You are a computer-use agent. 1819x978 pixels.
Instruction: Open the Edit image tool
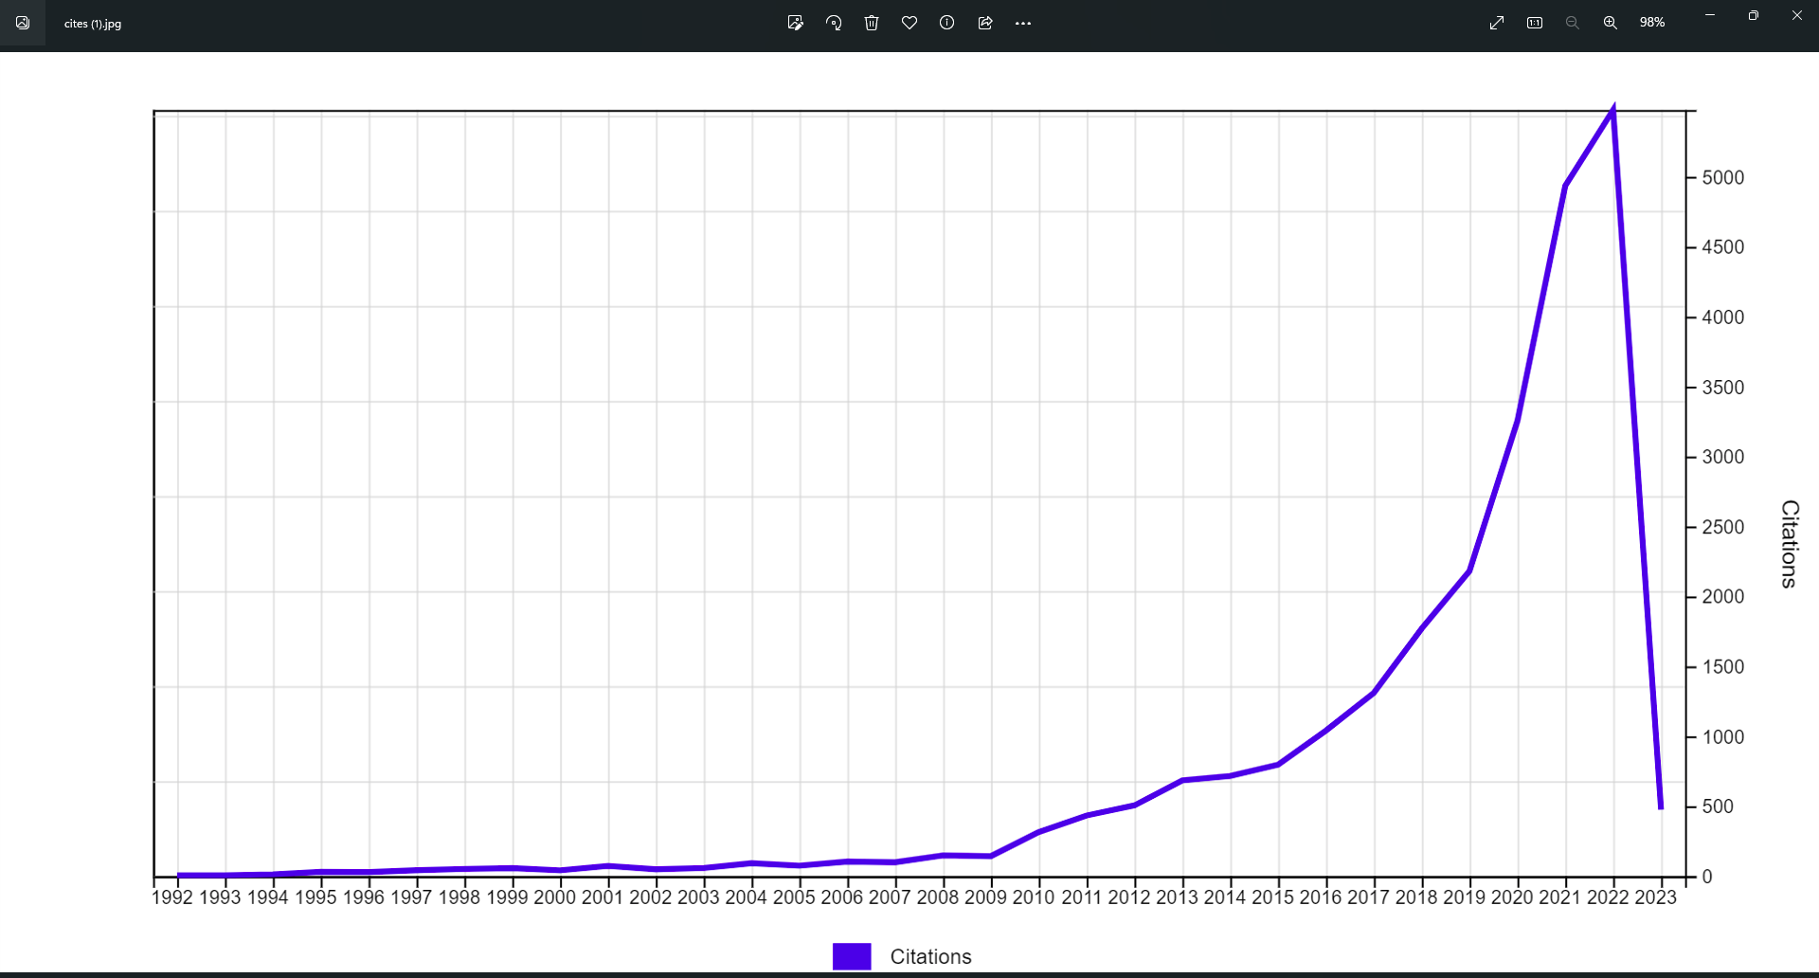pos(795,23)
